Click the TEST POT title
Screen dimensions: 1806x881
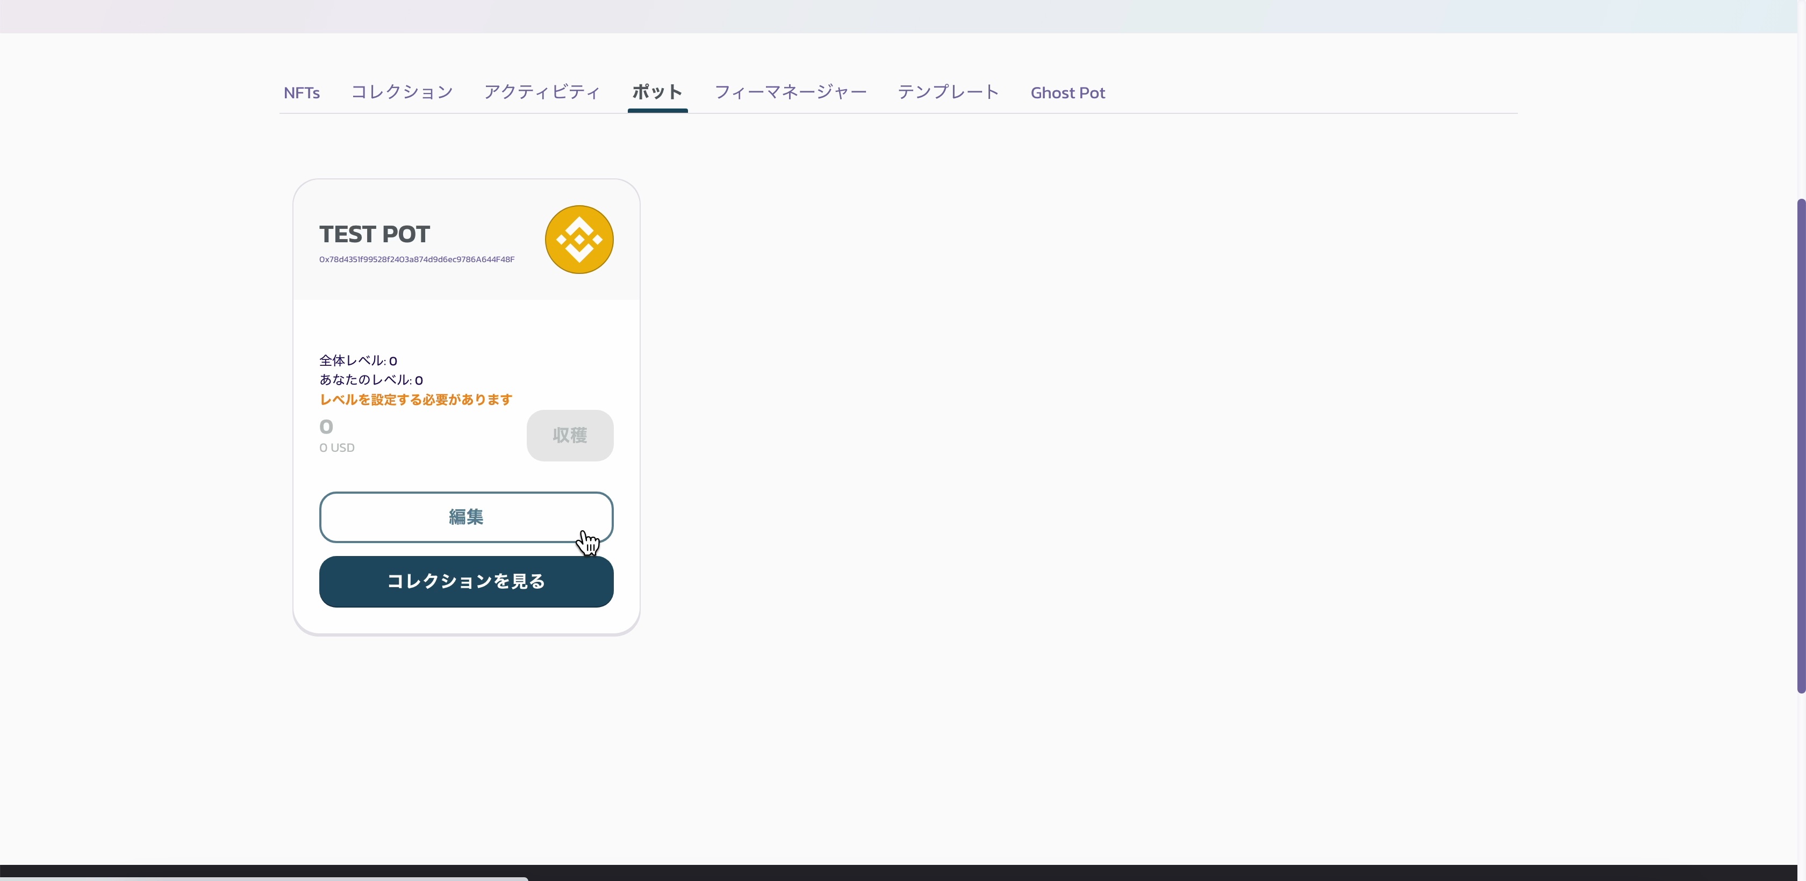click(x=375, y=234)
